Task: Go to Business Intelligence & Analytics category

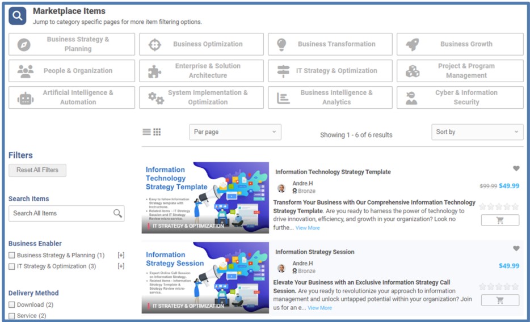Action: point(330,98)
